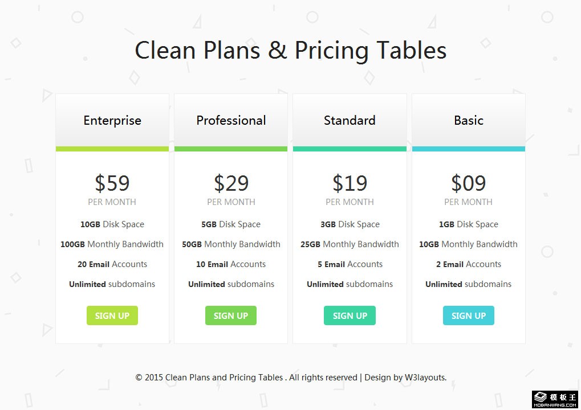Click the watermark logo in bottom-right corner
Viewport: 581px width, 410px height.
tap(555, 399)
